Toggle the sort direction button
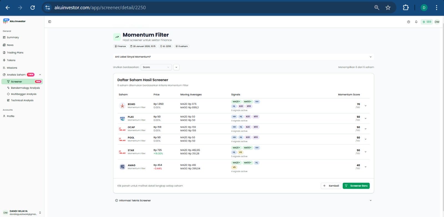Viewport: 444px width, 217px height. pyautogui.click(x=176, y=67)
